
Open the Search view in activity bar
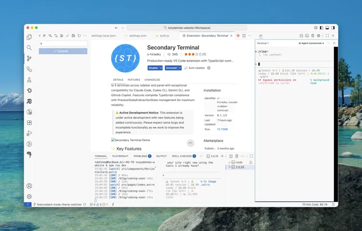(29, 47)
